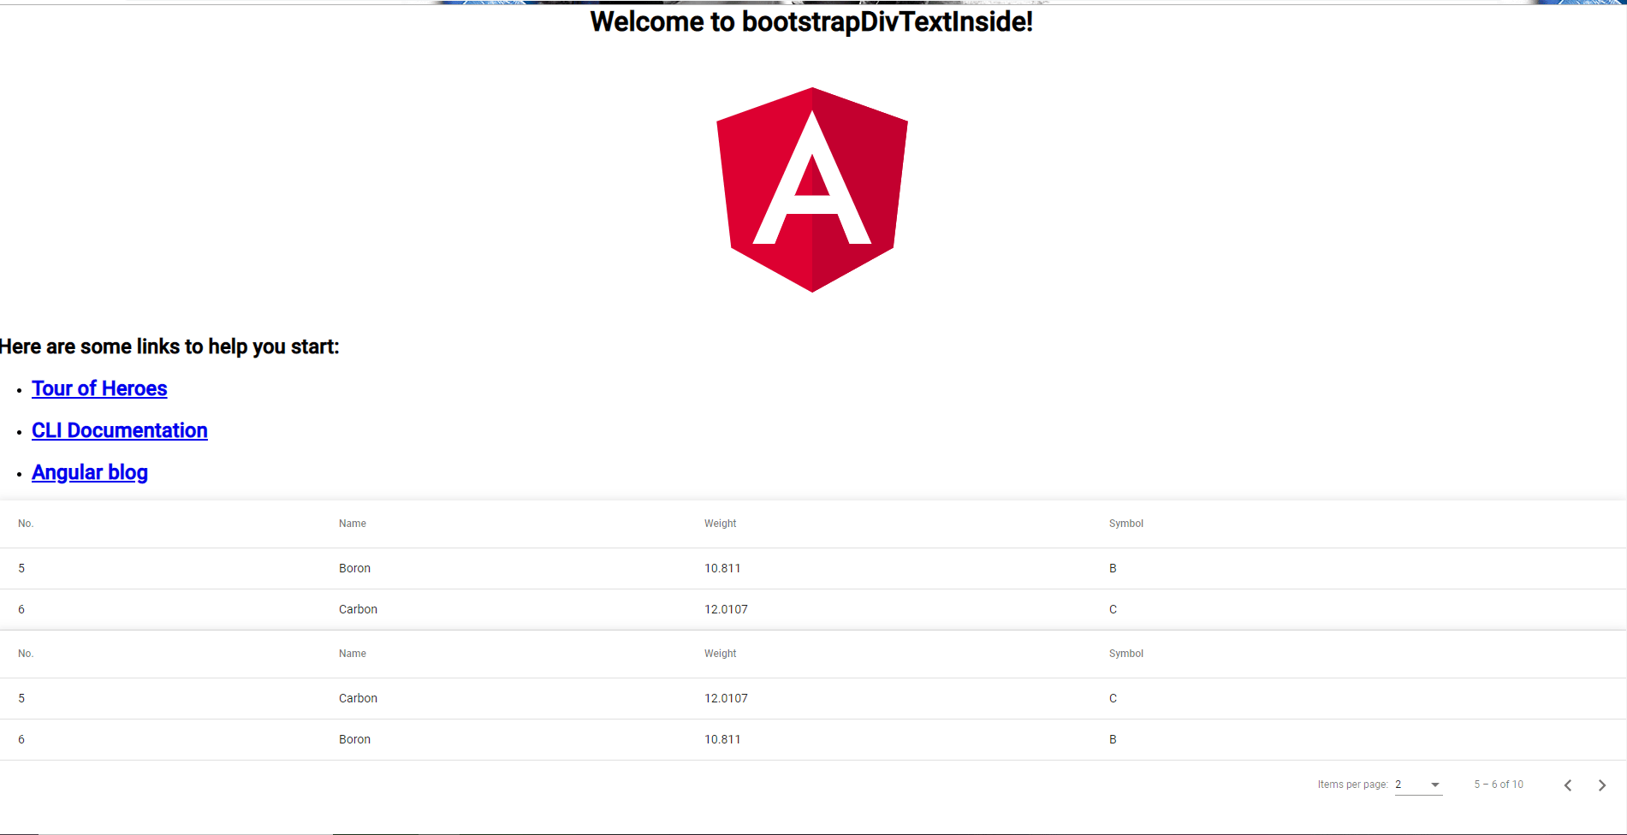
Task: Click the Symbol column header
Action: click(1125, 523)
